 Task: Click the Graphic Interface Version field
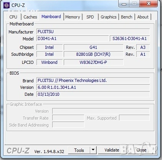[101, 111]
